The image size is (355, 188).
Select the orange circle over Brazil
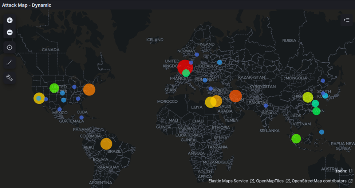106,144
